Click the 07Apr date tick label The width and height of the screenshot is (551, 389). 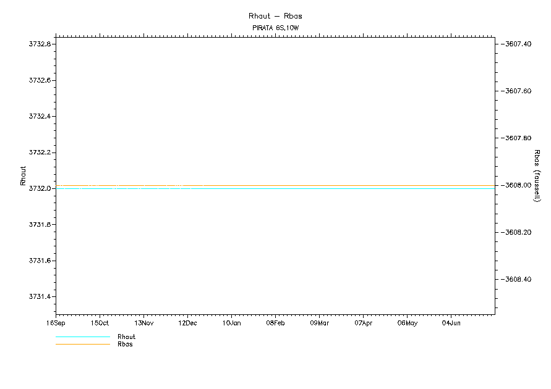pyautogui.click(x=363, y=323)
